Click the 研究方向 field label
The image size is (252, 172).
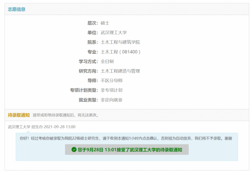pos(89,71)
